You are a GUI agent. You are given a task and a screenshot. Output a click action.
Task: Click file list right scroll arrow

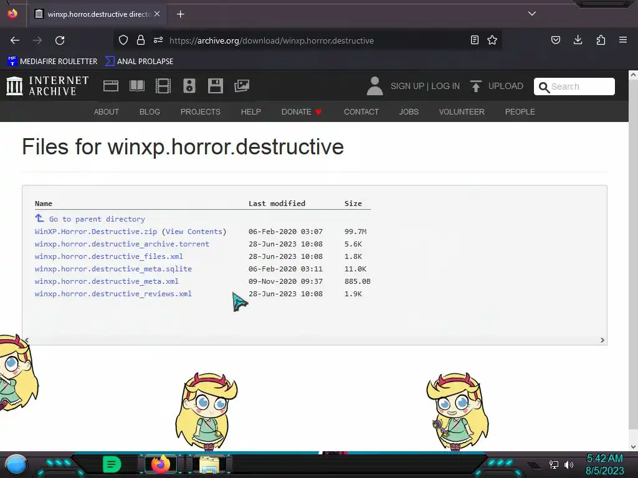pos(602,340)
